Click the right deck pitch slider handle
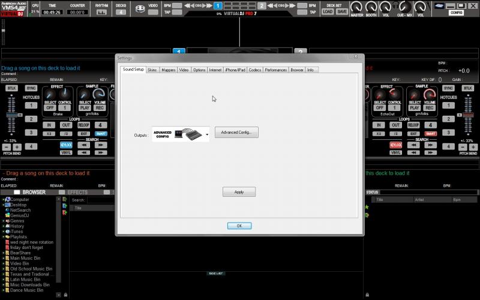This screenshot has width=480, height=300. tap(468, 115)
